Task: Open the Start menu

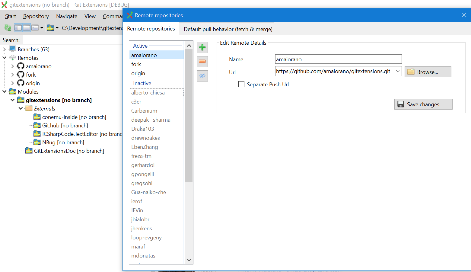Action: [x=11, y=16]
